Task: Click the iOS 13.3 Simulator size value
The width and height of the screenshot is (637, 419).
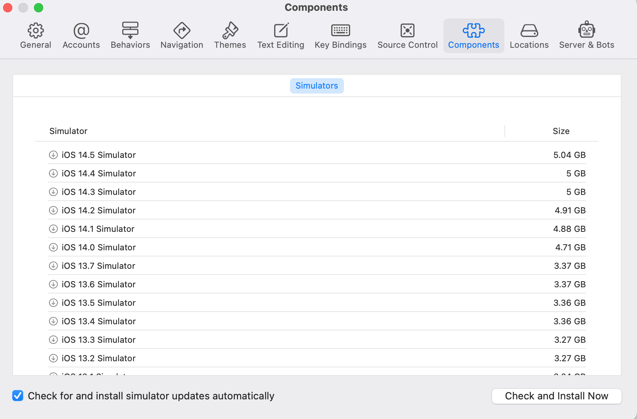Action: coord(570,340)
